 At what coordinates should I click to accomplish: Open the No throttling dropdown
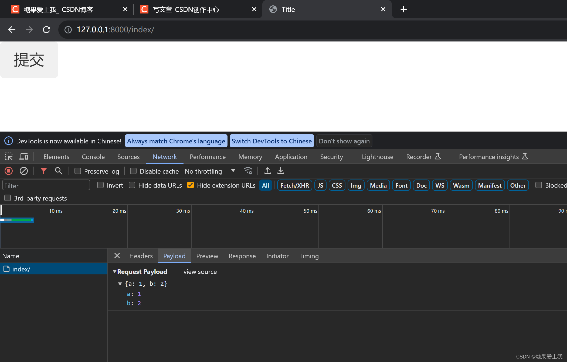(210, 171)
